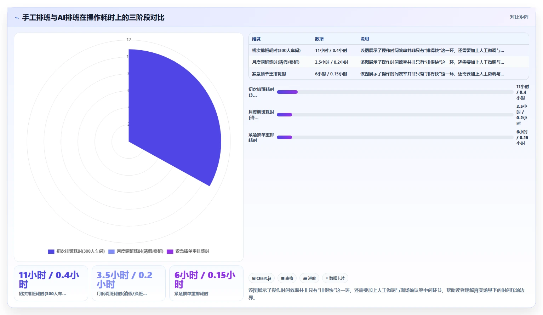This screenshot has height=315, width=543.
Task: Click the 3.5小时 / 0.2小时 table cell
Action: pyautogui.click(x=332, y=62)
